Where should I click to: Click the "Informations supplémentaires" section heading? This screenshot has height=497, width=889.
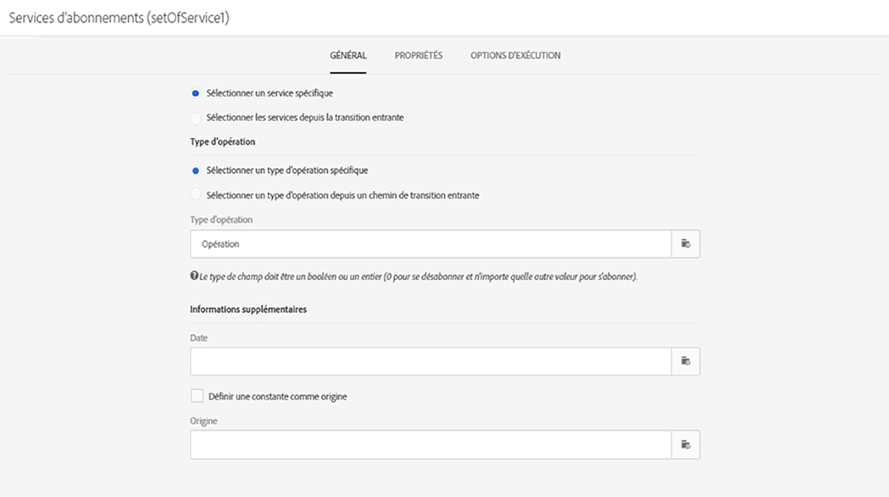tap(248, 309)
